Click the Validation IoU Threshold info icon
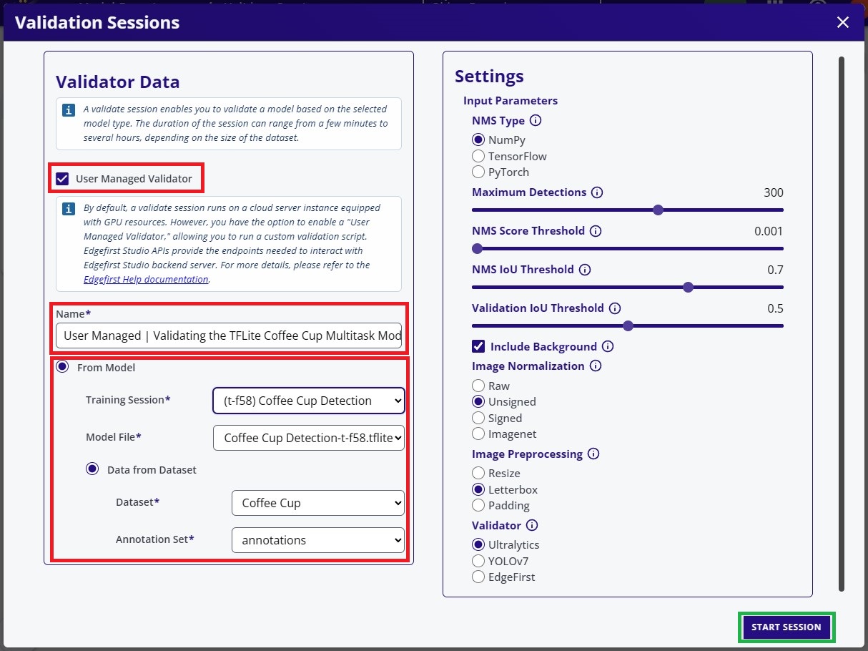This screenshot has width=868, height=651. 615,308
